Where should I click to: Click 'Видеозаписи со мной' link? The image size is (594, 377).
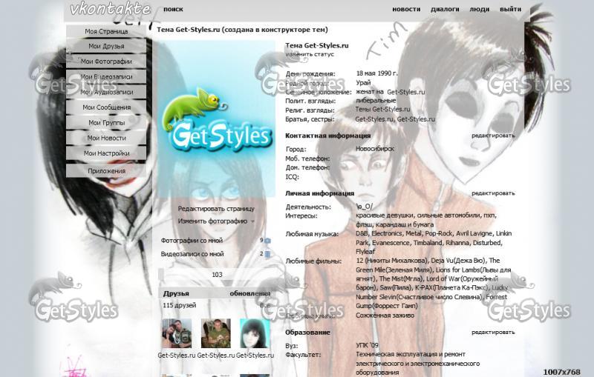[x=192, y=254]
